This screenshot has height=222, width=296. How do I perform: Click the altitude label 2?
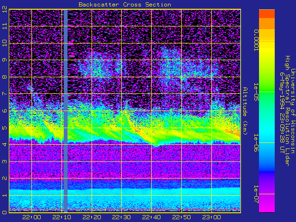[5, 178]
